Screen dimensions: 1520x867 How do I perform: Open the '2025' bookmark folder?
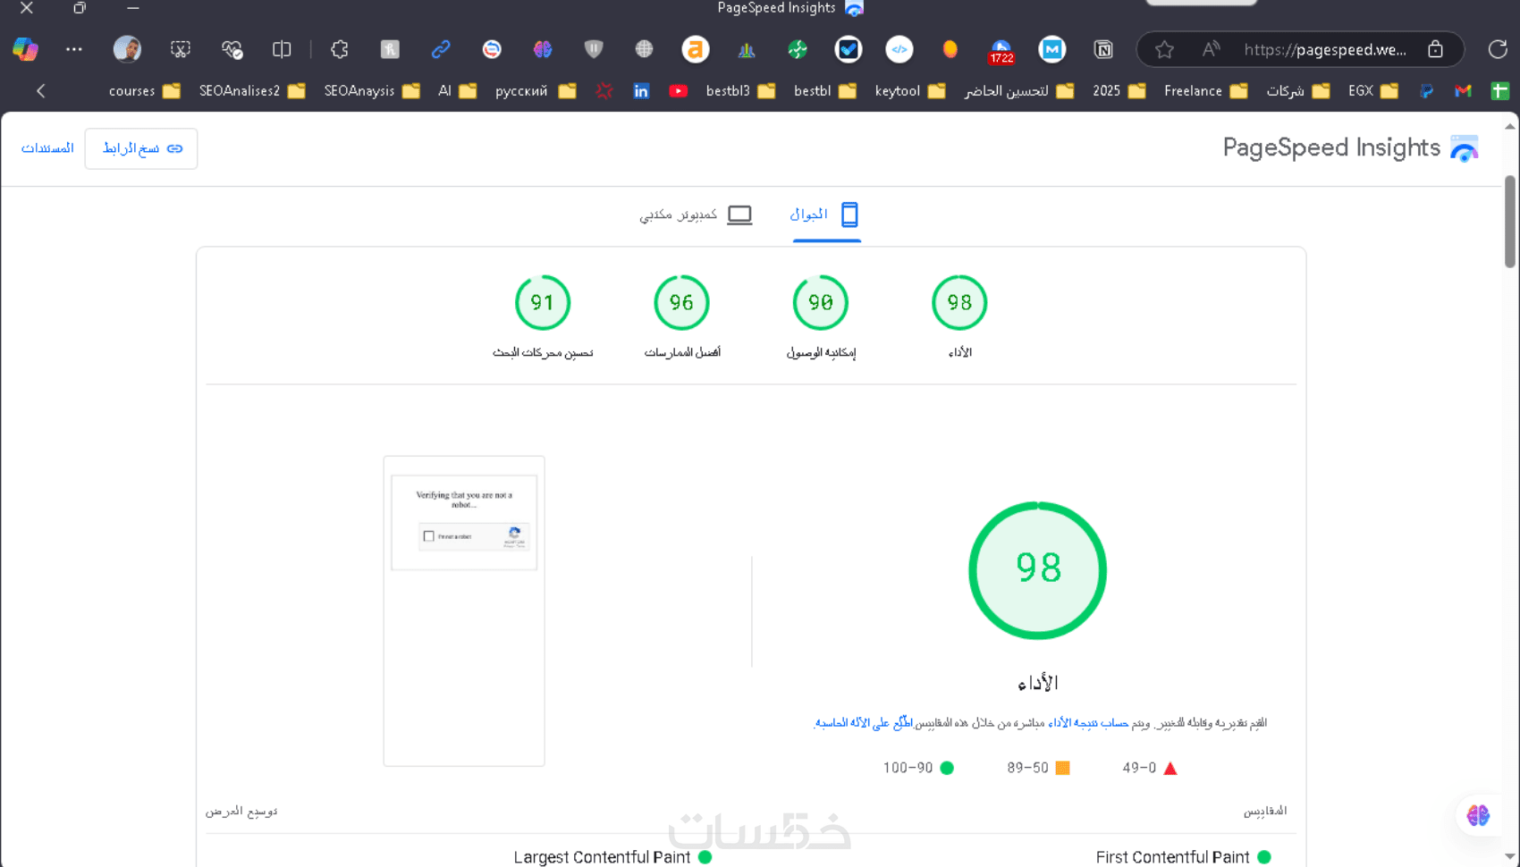click(x=1119, y=91)
